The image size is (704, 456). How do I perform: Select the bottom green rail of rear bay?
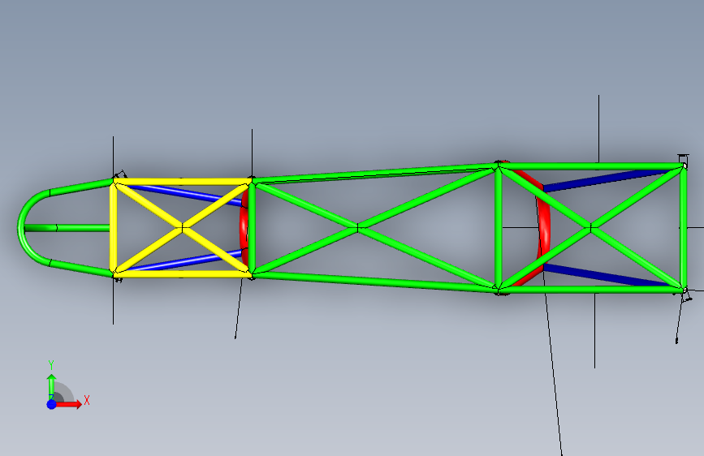tap(591, 290)
